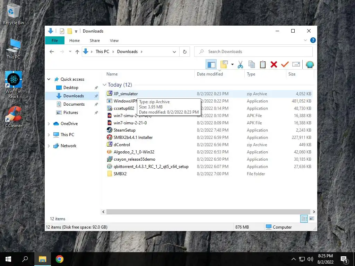Open Google Chrome from the taskbar
355x266 pixels.
click(60, 259)
